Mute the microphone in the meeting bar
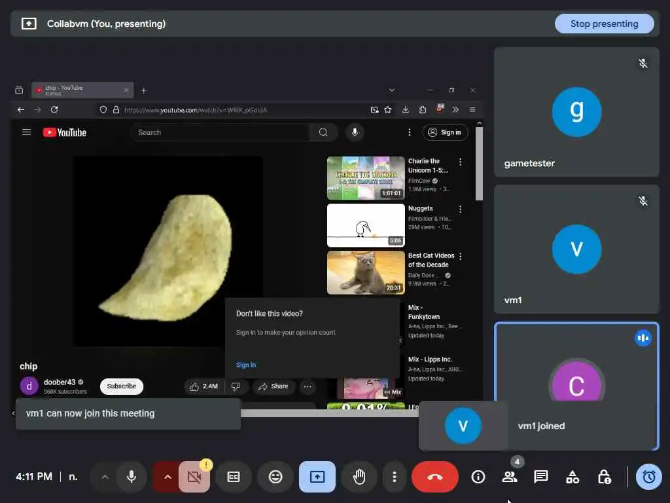Screen dimensions: 670x503 (132, 477)
